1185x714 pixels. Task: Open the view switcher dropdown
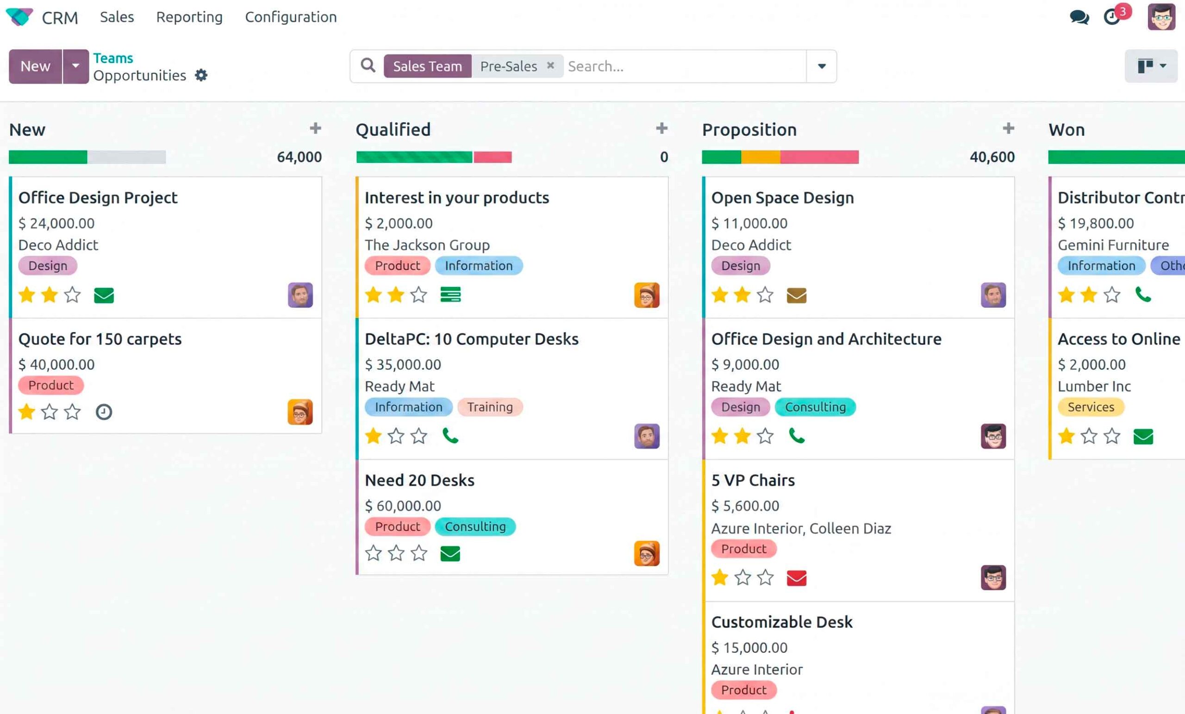click(1151, 66)
